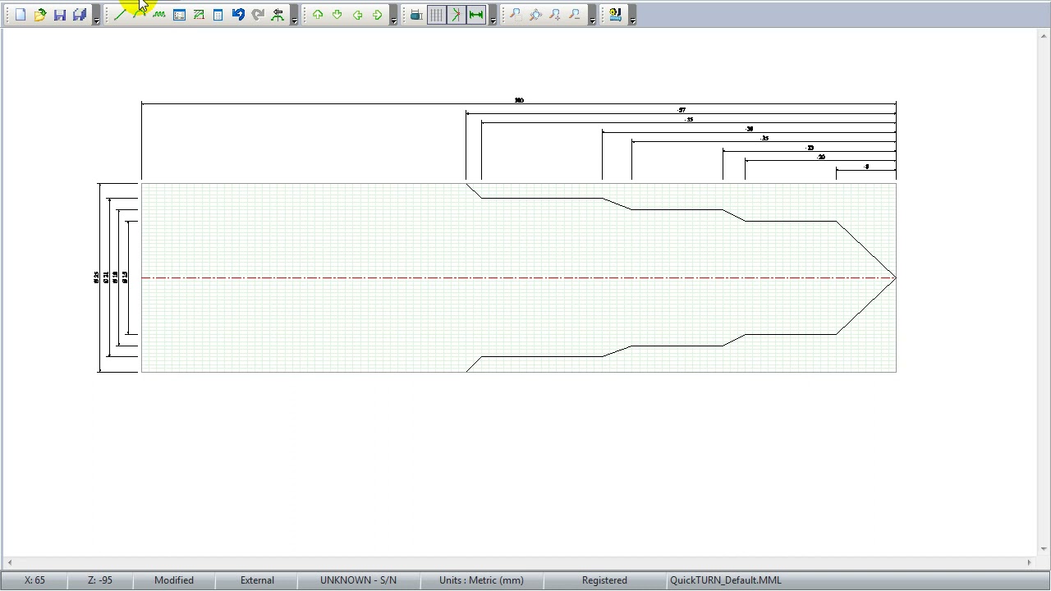
Task: Click the blue cylinder billet icon
Action: pyautogui.click(x=416, y=15)
